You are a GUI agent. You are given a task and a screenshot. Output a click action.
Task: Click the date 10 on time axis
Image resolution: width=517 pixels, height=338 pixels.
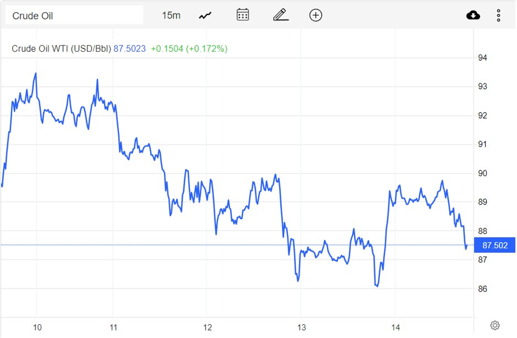[37, 327]
